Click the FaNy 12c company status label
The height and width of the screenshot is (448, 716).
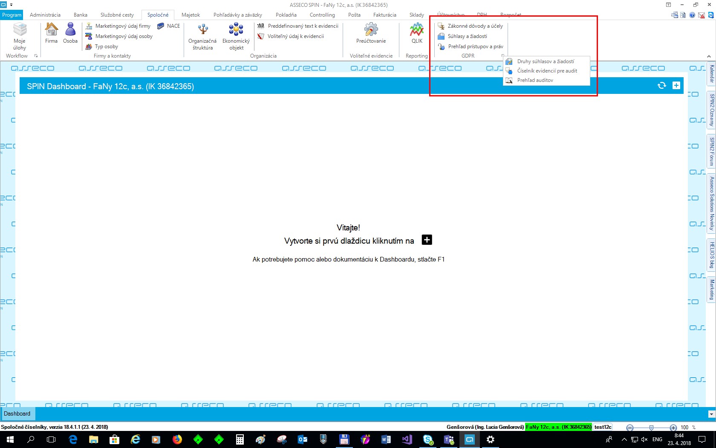[x=558, y=427]
